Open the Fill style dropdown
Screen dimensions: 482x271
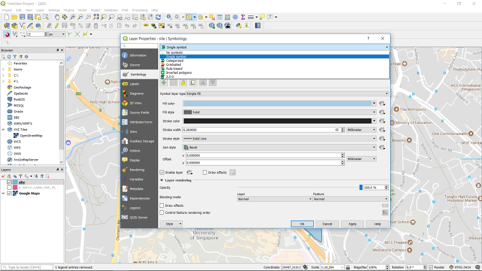click(279, 112)
